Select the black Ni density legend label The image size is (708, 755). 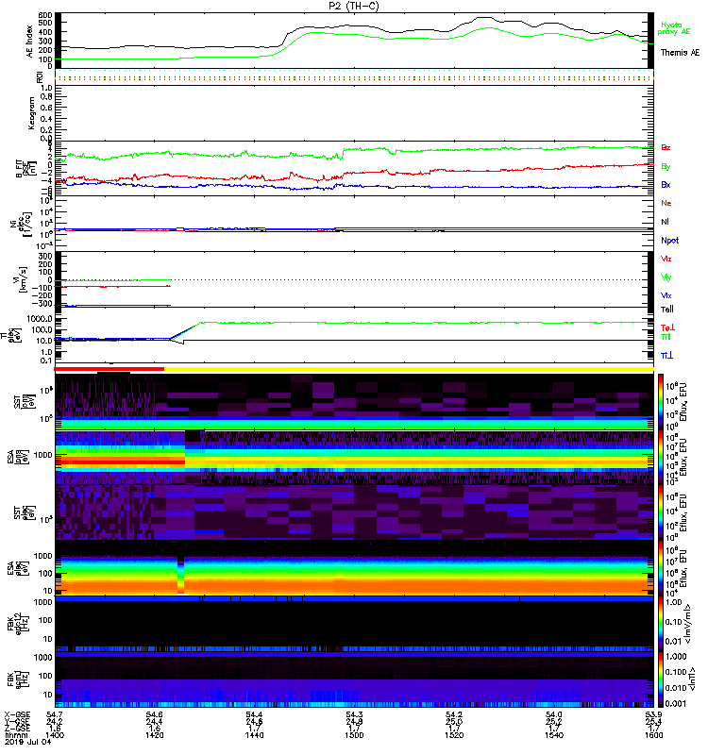tap(665, 222)
